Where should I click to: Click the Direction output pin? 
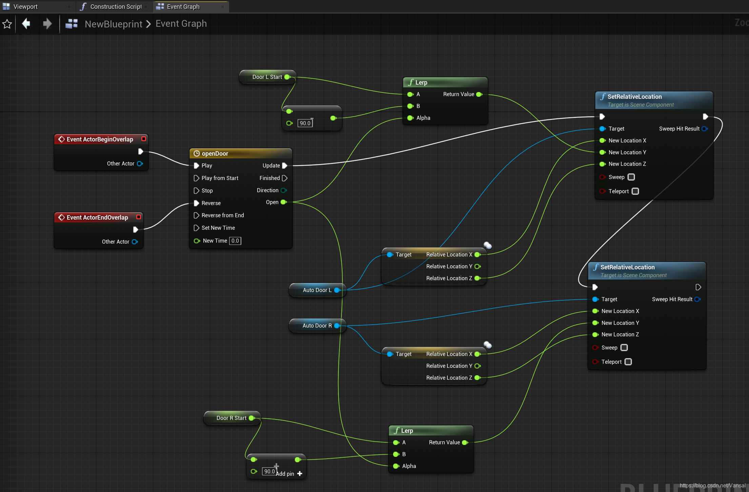pos(284,190)
